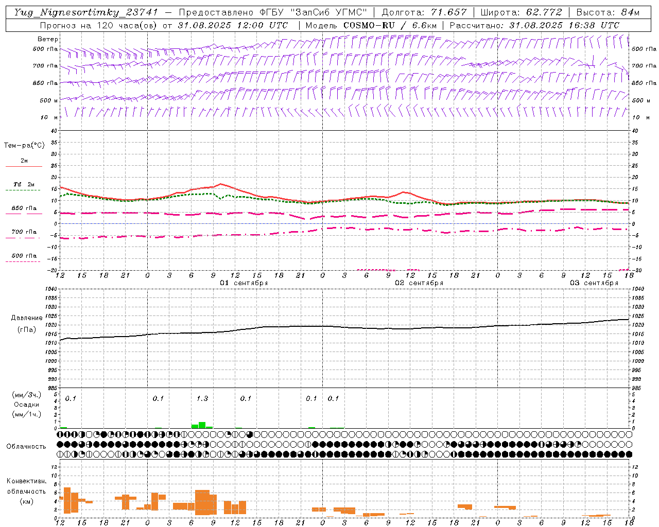The image size is (659, 527).
Task: Click the Осадки panel label
Action: click(x=27, y=405)
